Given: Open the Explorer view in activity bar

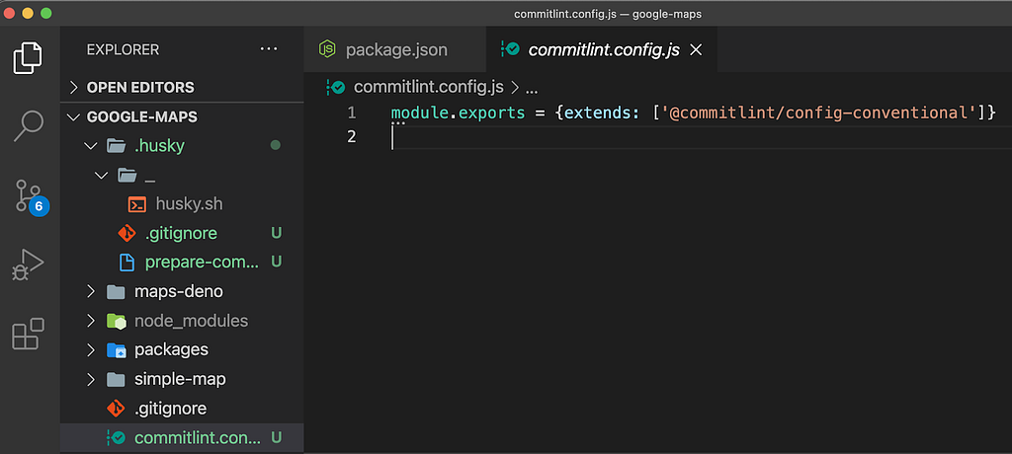Looking at the screenshot, I should click(29, 58).
